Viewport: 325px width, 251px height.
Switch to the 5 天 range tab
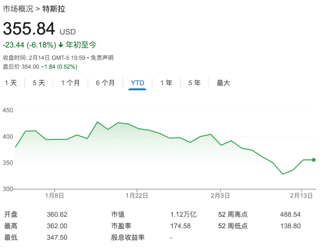[x=39, y=83]
